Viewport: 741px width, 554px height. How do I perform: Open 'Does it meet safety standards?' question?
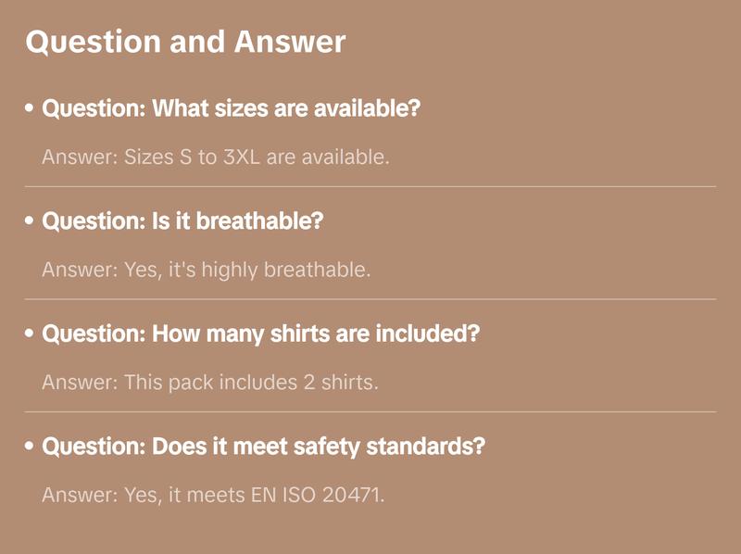tap(263, 447)
